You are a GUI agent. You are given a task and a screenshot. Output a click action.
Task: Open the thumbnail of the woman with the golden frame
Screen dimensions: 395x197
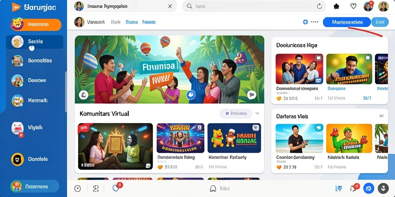[115, 146]
